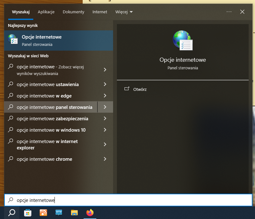Expand arrow for 'opcje internetowe panel sterowania'
The width and height of the screenshot is (255, 219).
click(x=105, y=107)
